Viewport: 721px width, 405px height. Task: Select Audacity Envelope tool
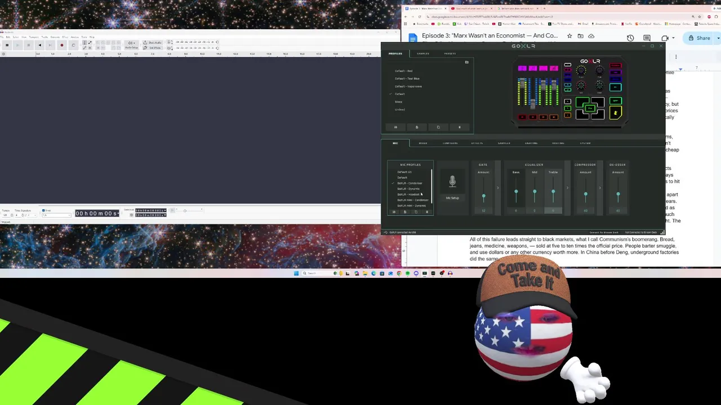[x=90, y=43]
